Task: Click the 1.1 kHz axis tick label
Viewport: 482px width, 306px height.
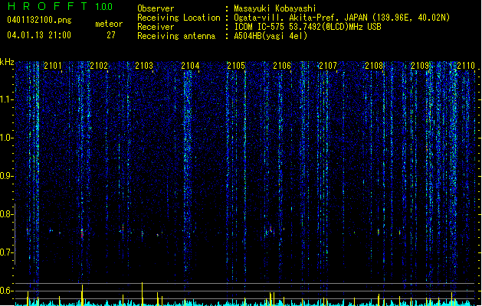Action: 6,99
